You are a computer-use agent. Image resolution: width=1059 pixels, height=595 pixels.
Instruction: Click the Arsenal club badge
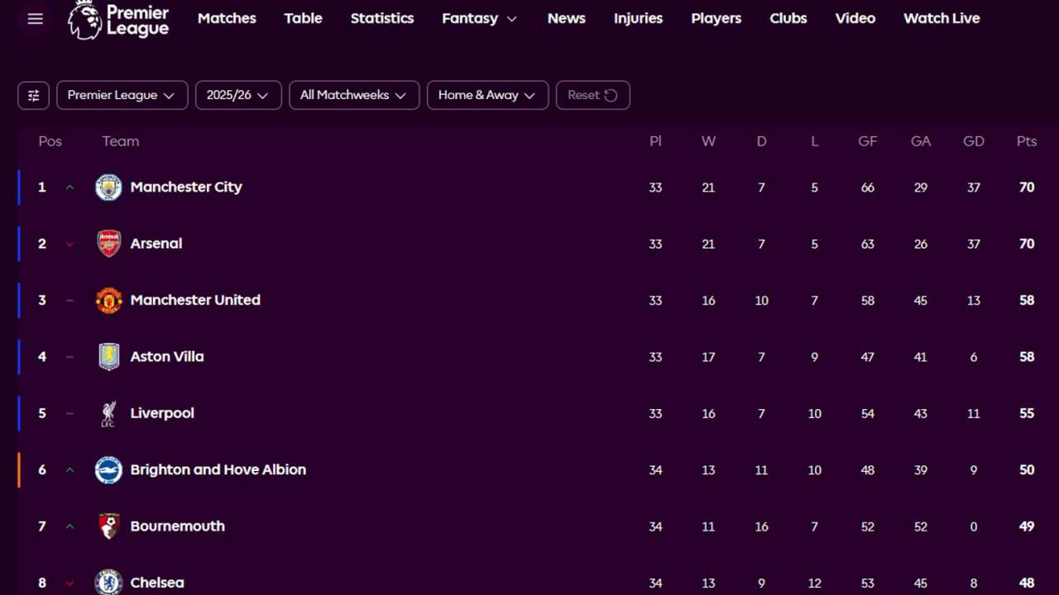coord(108,244)
